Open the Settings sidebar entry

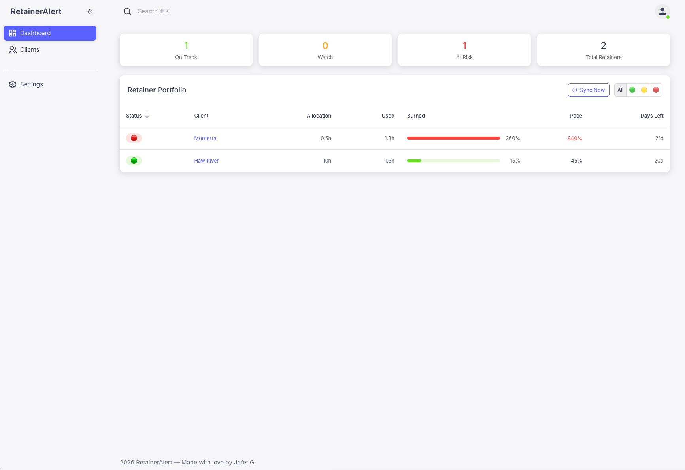(32, 84)
